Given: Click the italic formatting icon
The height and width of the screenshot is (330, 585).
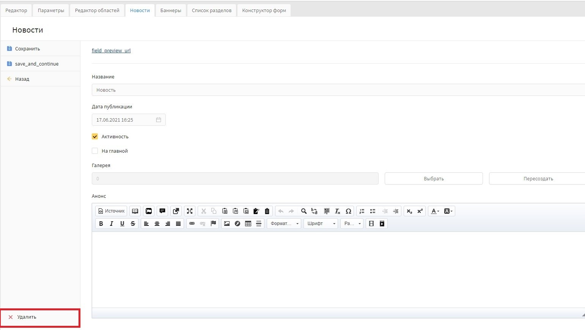Looking at the screenshot, I should pos(112,224).
